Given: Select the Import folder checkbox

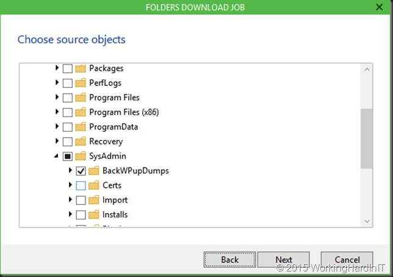Looking at the screenshot, I should (81, 200).
